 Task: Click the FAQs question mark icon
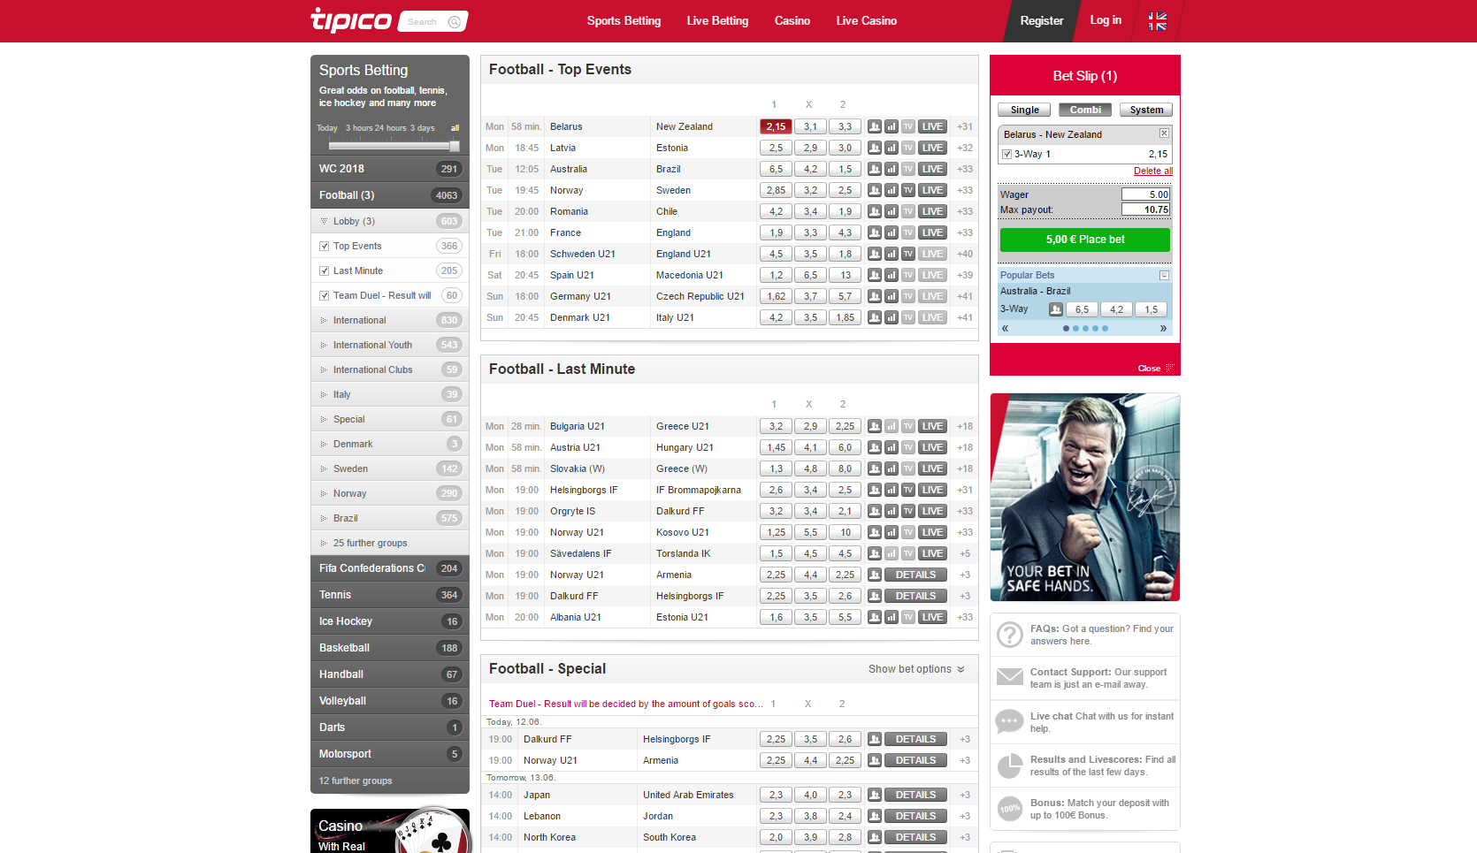(1009, 635)
